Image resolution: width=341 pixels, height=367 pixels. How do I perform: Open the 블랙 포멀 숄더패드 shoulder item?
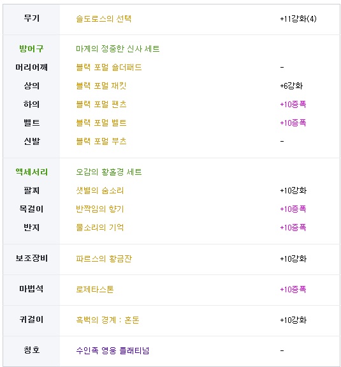coord(109,68)
